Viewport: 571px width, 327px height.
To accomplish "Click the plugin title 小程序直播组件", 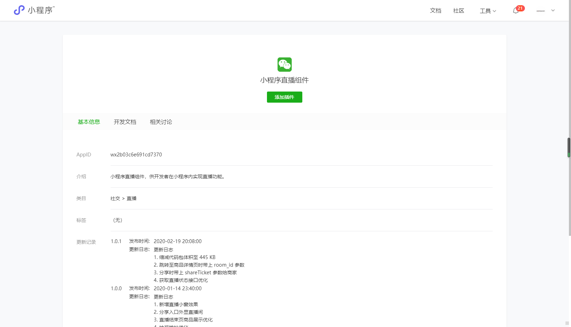I will (x=284, y=80).
